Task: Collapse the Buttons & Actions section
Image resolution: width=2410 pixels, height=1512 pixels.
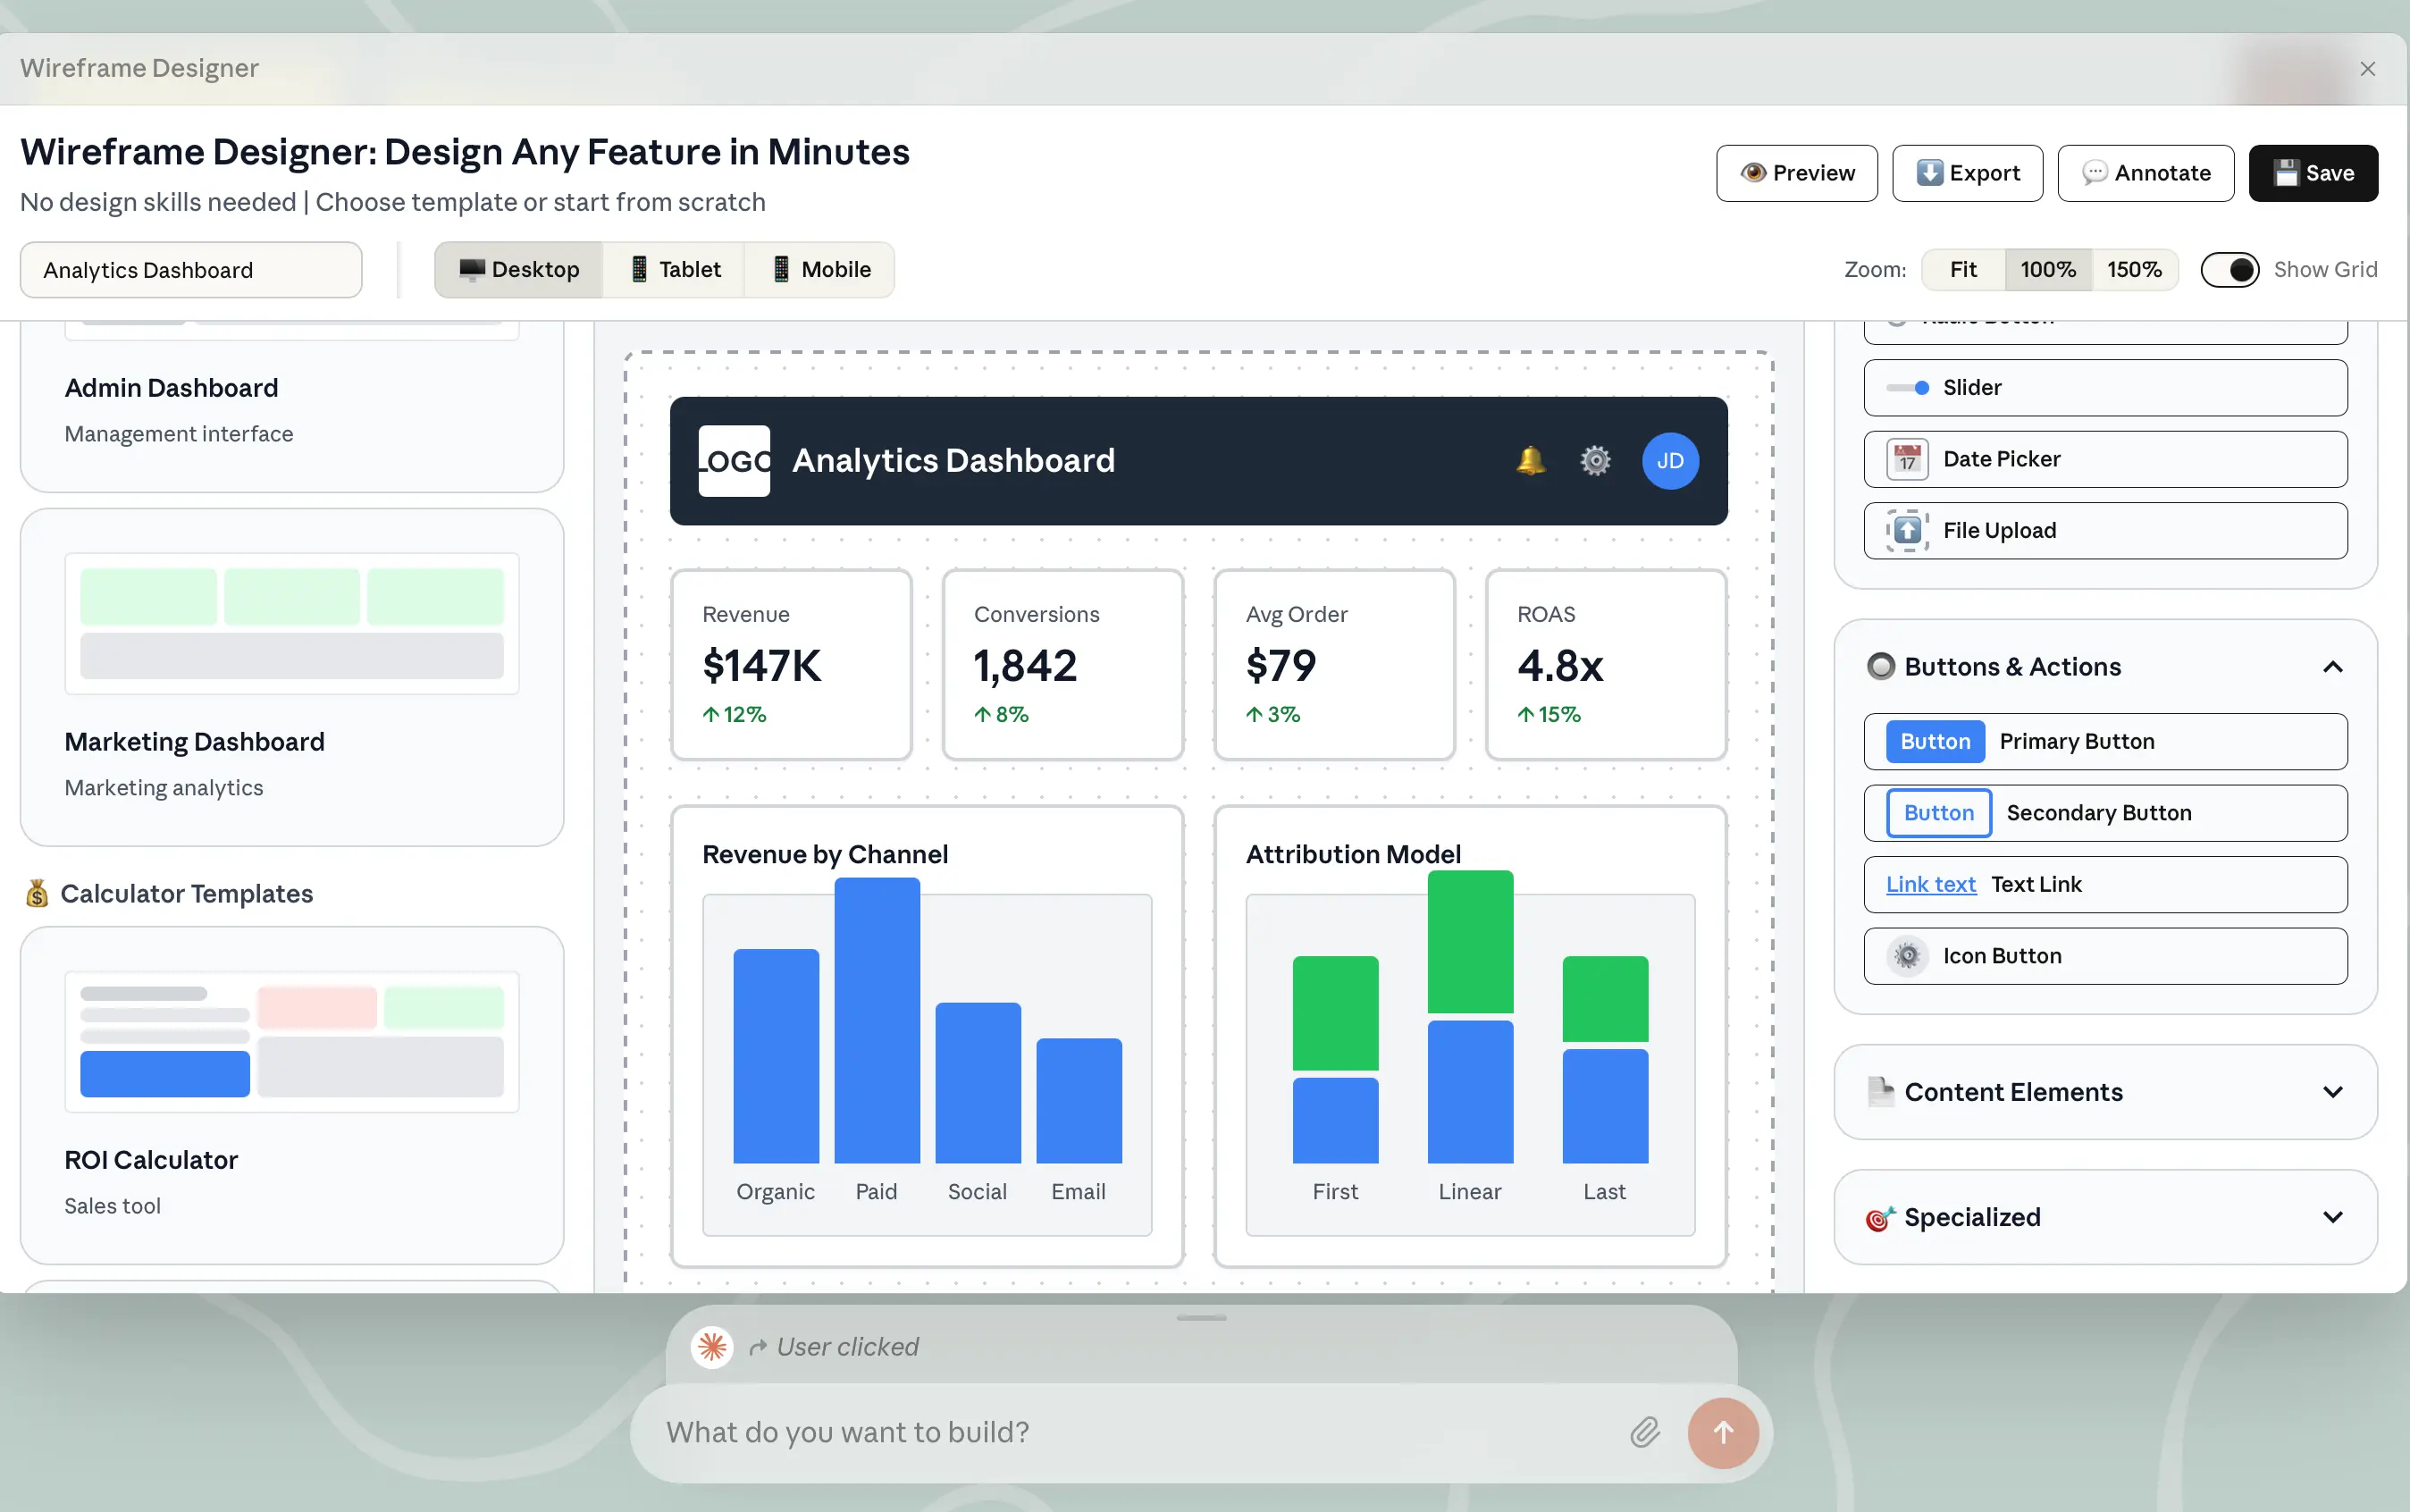Action: point(2332,667)
